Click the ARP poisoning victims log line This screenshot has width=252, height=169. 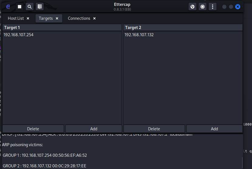tap(22, 145)
